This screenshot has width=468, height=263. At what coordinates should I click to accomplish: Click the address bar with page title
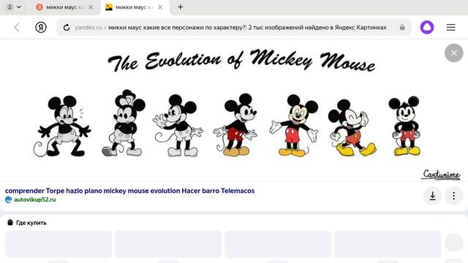pyautogui.click(x=234, y=28)
